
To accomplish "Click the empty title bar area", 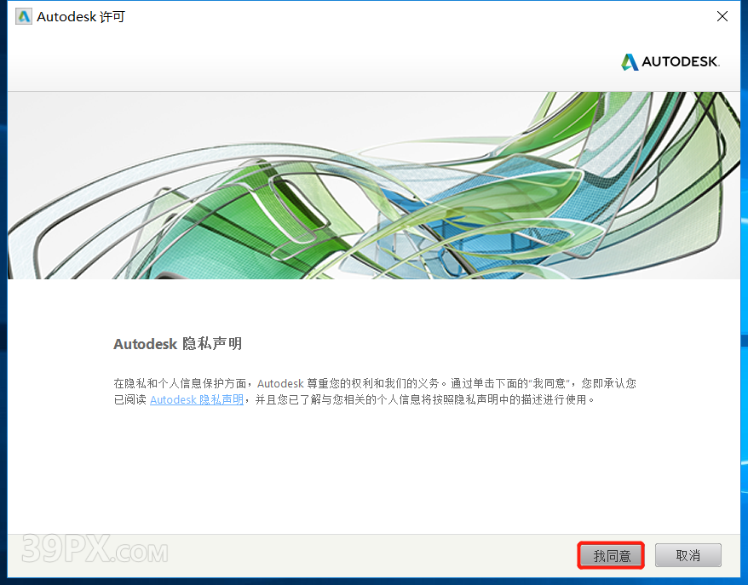I will tap(383, 17).
